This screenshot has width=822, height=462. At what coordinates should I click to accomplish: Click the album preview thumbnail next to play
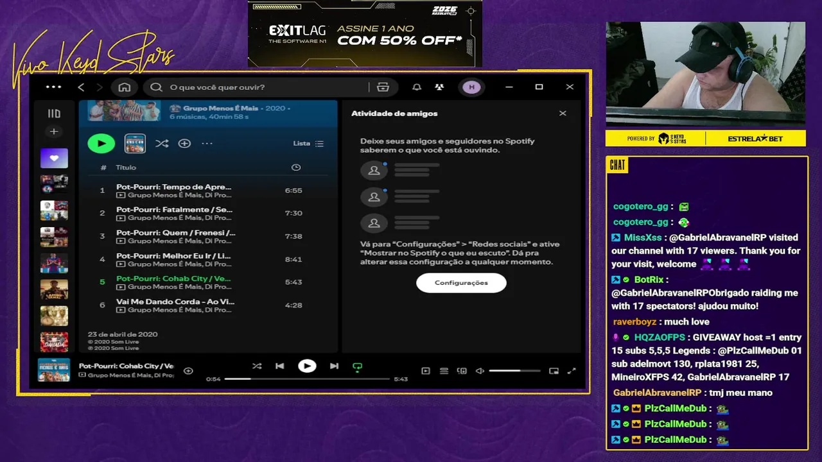tap(135, 144)
